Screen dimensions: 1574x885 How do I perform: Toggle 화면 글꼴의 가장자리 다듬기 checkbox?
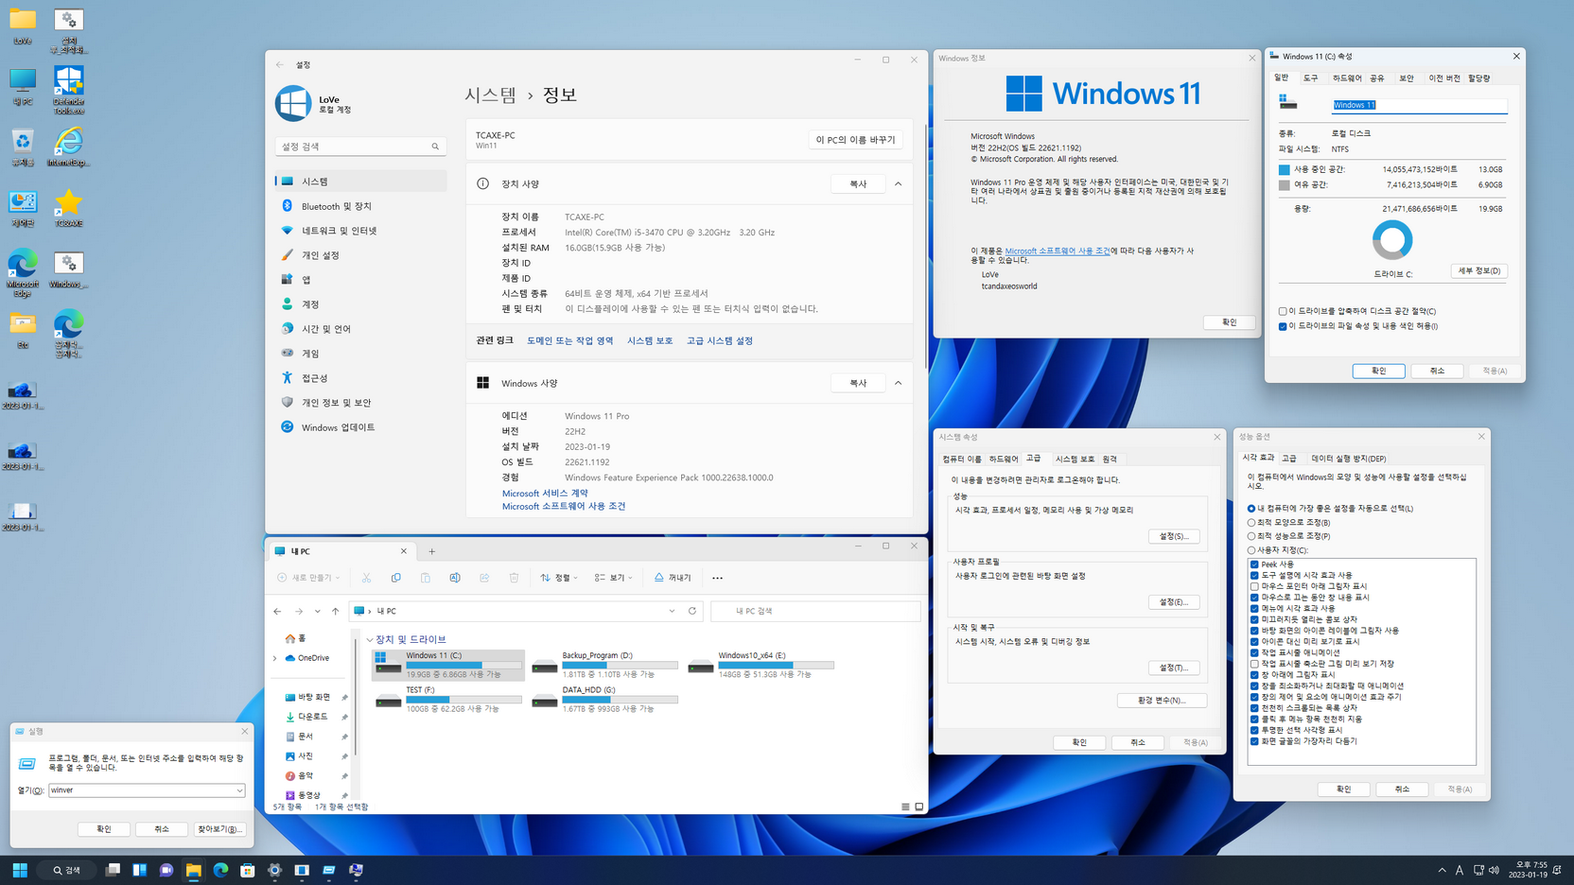point(1254,741)
